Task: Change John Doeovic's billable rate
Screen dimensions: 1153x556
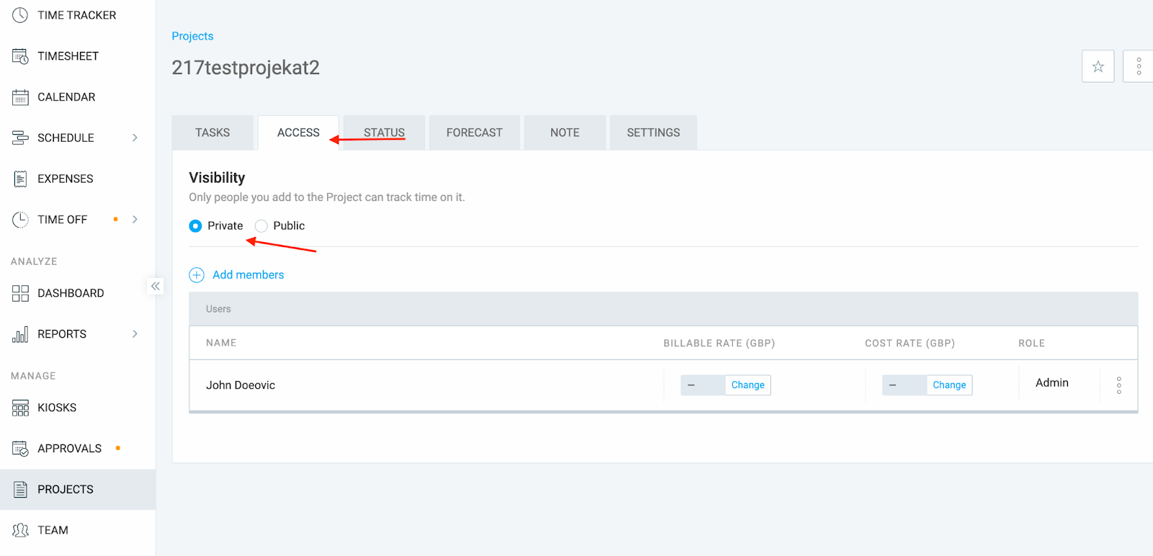Action: pos(748,385)
